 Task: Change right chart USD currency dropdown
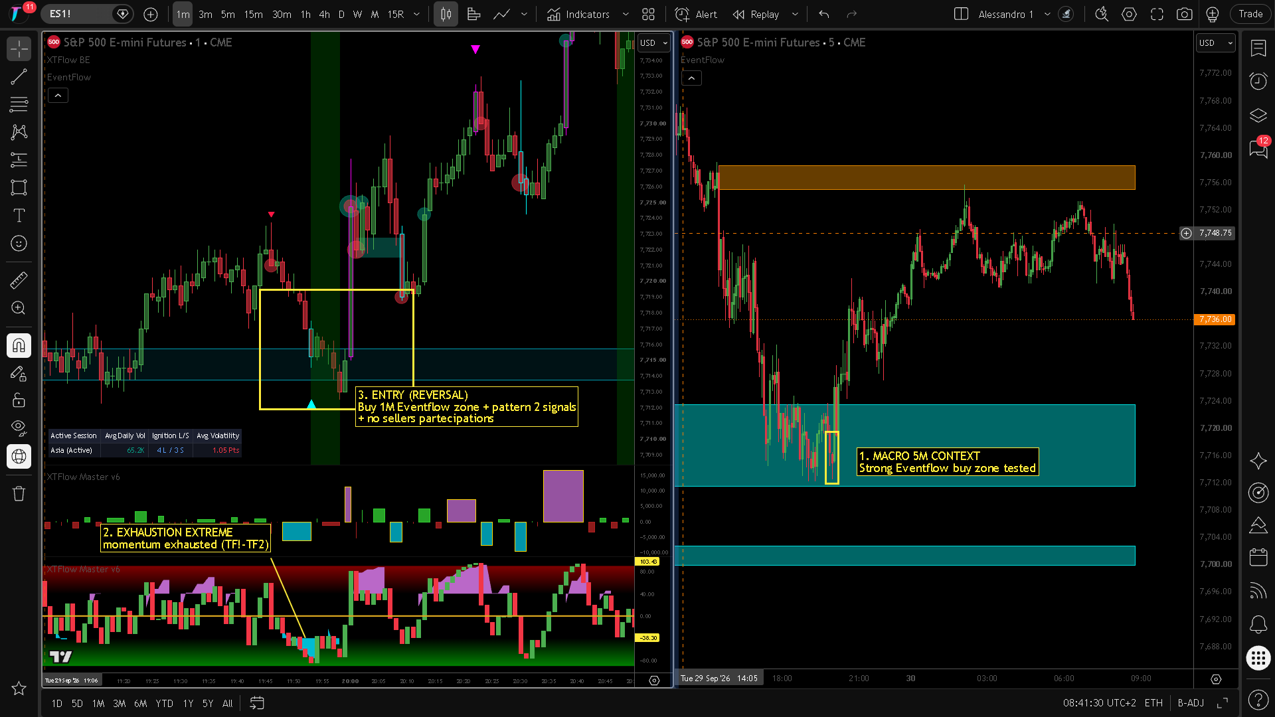(x=1216, y=43)
